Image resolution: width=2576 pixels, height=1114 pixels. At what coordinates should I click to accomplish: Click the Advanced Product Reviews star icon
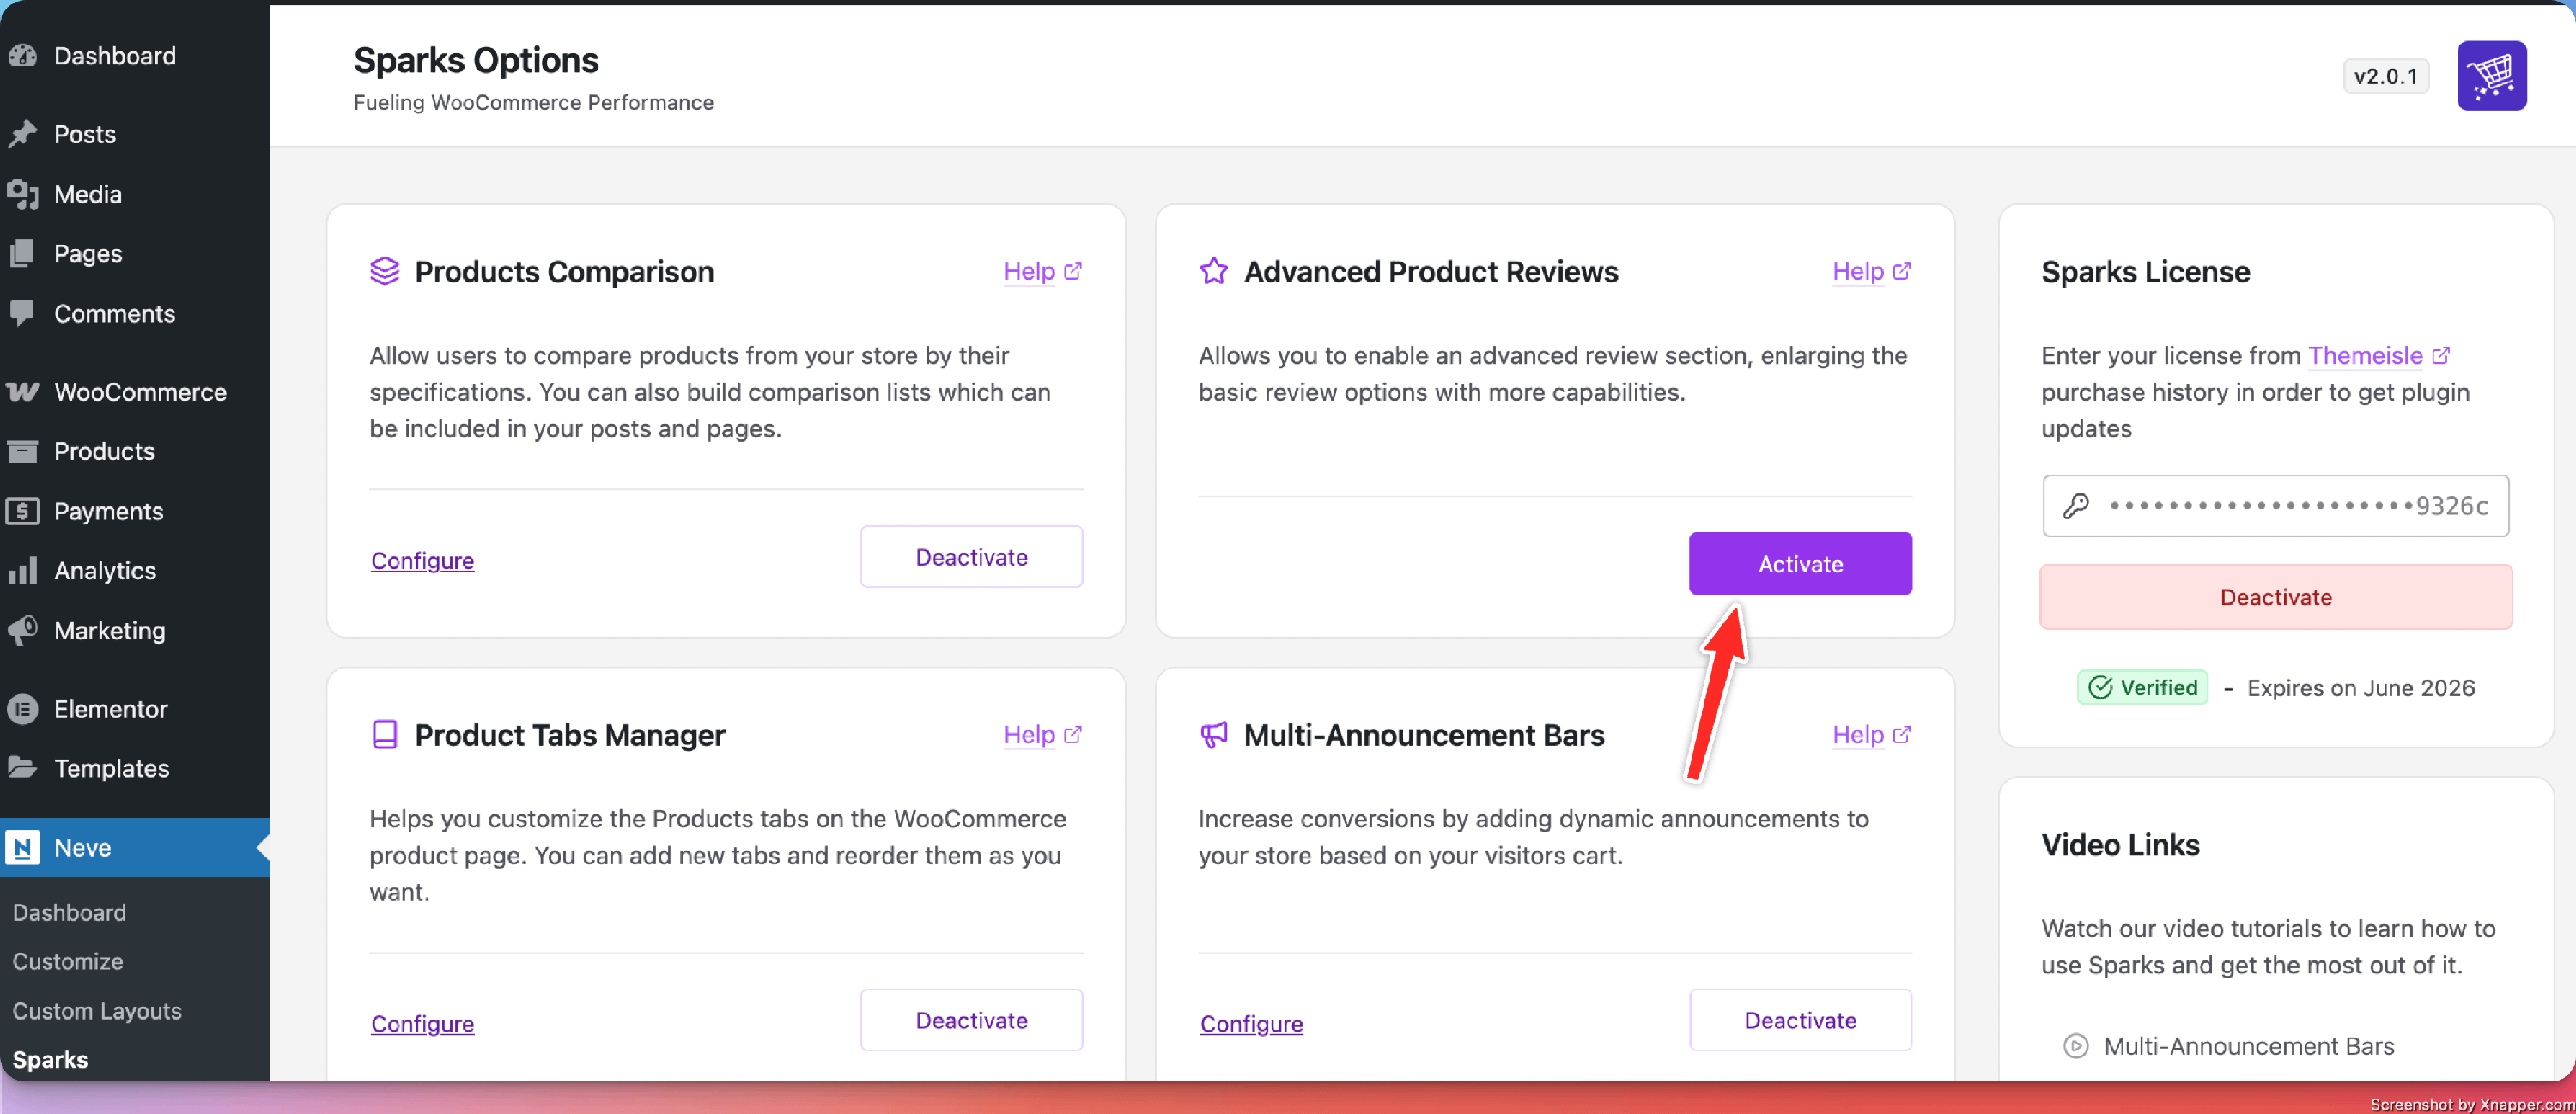click(x=1213, y=272)
